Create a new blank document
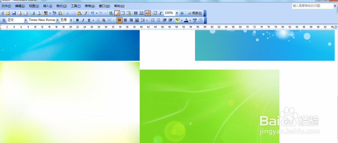This screenshot has height=143, width=338. pyautogui.click(x=2, y=13)
